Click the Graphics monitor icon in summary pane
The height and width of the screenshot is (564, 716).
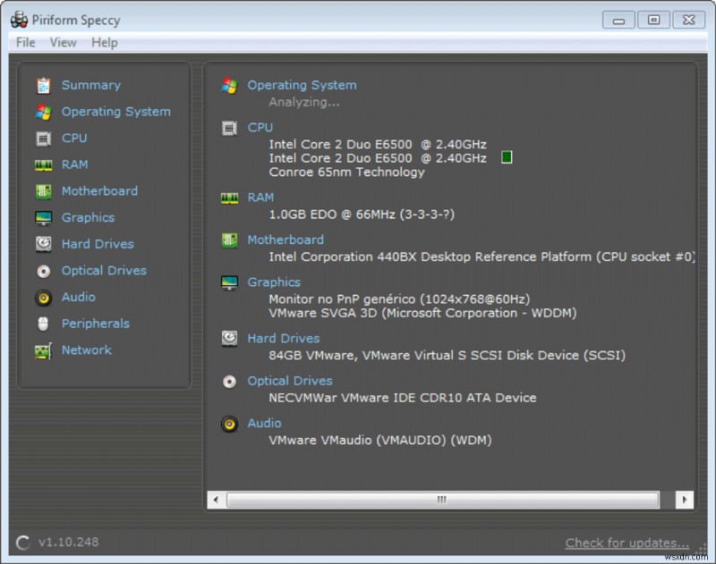(x=229, y=282)
